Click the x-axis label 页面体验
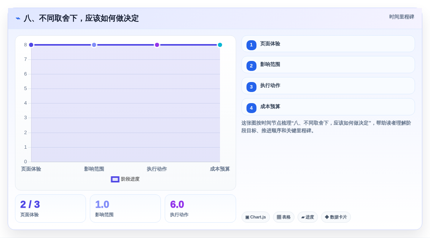 click(31, 169)
